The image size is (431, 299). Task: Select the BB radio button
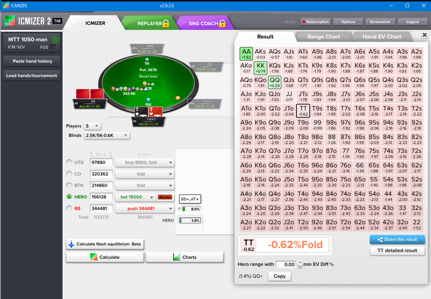coord(69,208)
